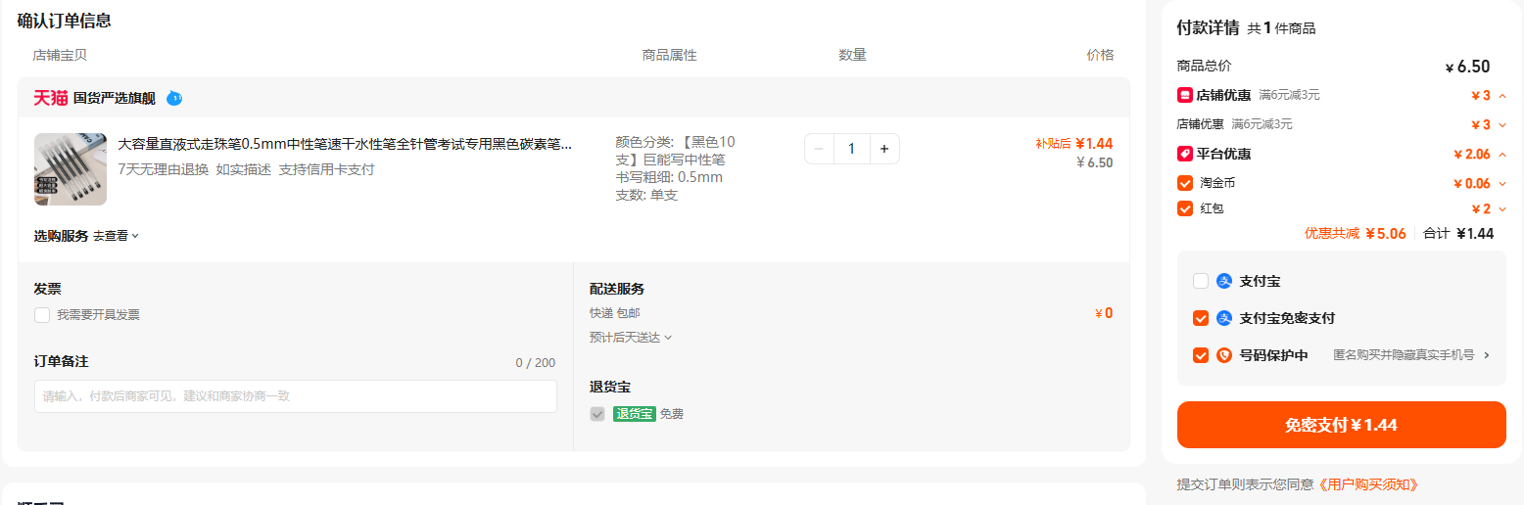The image size is (1524, 505).
Task: Decrease quantity with the minus button
Action: tap(819, 149)
